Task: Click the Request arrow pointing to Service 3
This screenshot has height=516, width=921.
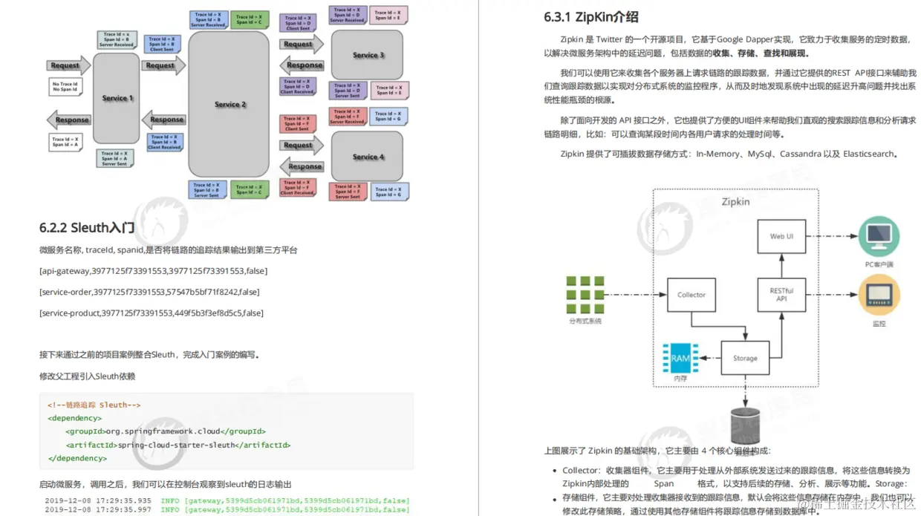Action: coord(302,44)
